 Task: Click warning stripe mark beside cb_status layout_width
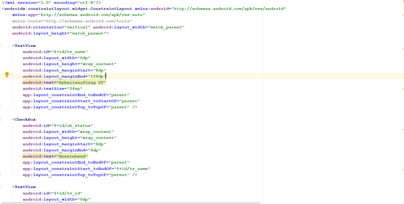(403, 129)
